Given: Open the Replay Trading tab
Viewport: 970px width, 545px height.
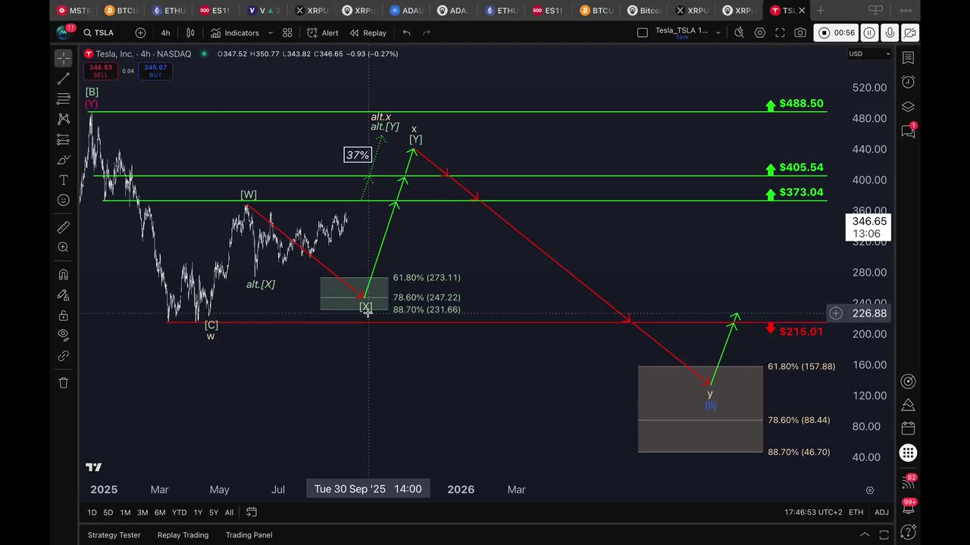Looking at the screenshot, I should (183, 534).
